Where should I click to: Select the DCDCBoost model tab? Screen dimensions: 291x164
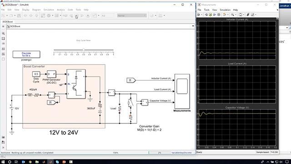click(8, 22)
